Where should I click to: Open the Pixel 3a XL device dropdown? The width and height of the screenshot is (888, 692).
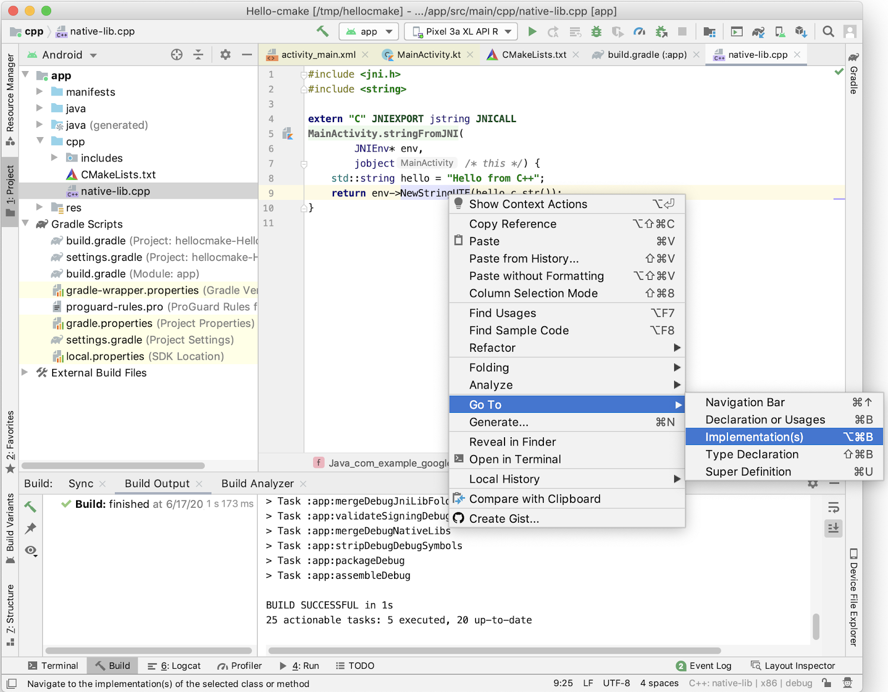pyautogui.click(x=461, y=32)
